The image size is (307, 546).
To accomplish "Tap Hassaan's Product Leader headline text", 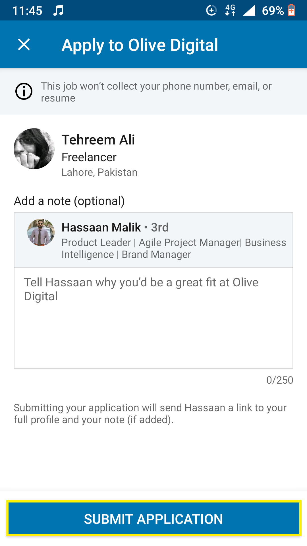I will (174, 249).
